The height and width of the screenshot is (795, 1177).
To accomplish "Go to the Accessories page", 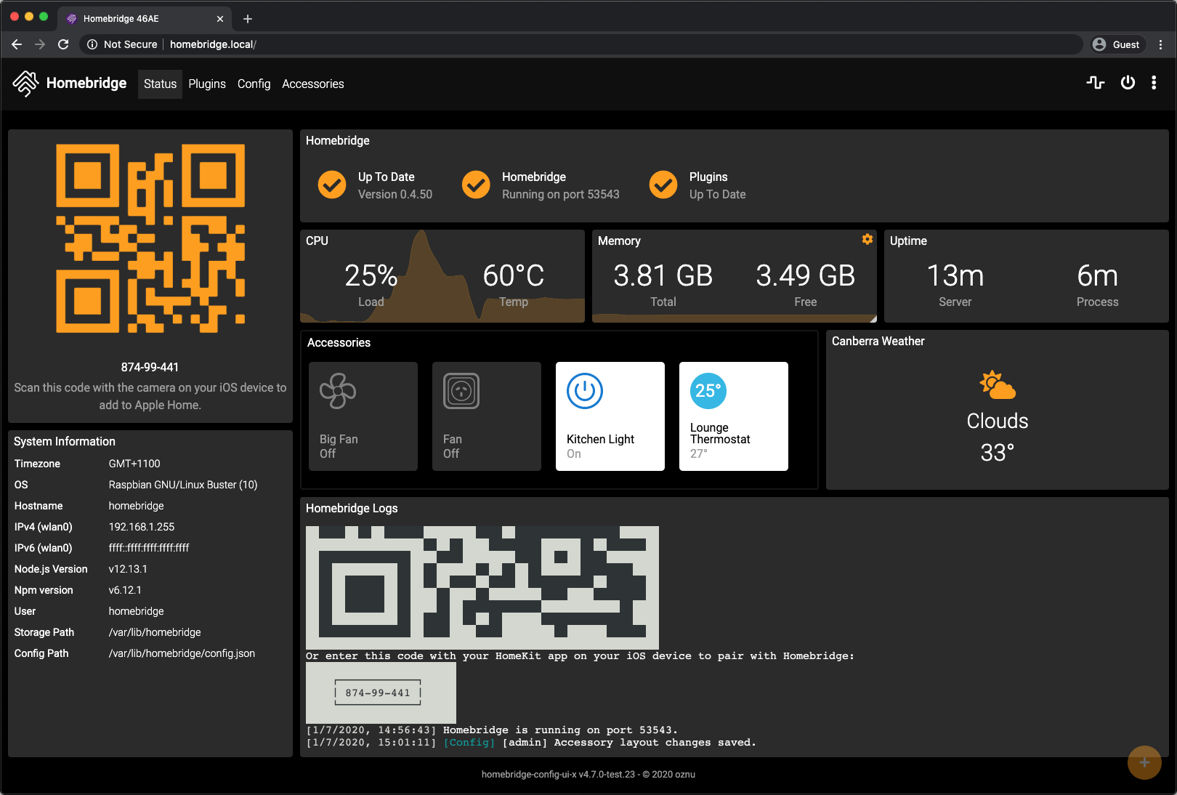I will [312, 84].
